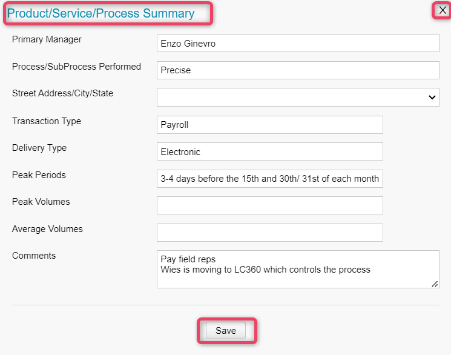451x355 pixels.
Task: Click the Primary Manager label
Action: (47, 39)
